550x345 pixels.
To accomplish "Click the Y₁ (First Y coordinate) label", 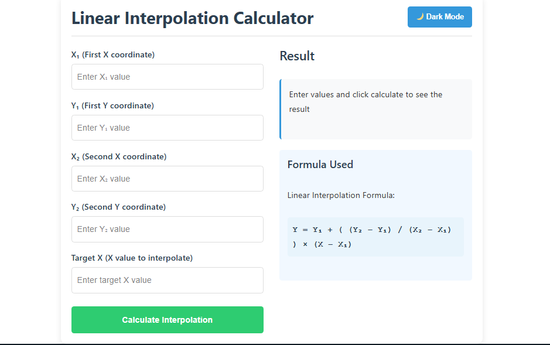I will pos(113,105).
